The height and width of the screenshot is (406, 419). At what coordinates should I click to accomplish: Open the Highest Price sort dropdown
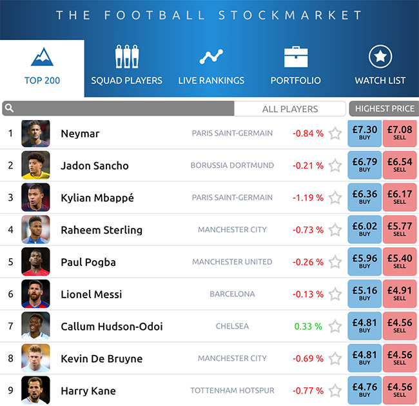coord(384,108)
